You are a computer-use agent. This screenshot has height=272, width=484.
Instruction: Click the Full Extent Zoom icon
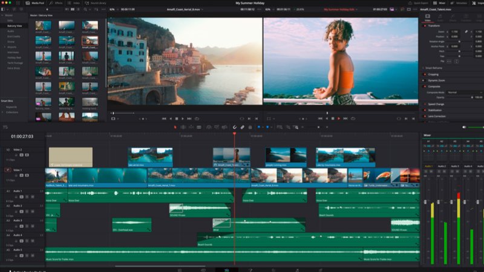click(x=280, y=127)
